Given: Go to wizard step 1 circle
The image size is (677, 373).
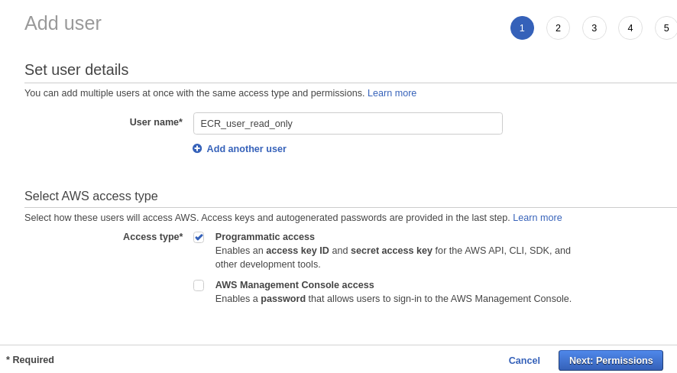Looking at the screenshot, I should pyautogui.click(x=522, y=28).
